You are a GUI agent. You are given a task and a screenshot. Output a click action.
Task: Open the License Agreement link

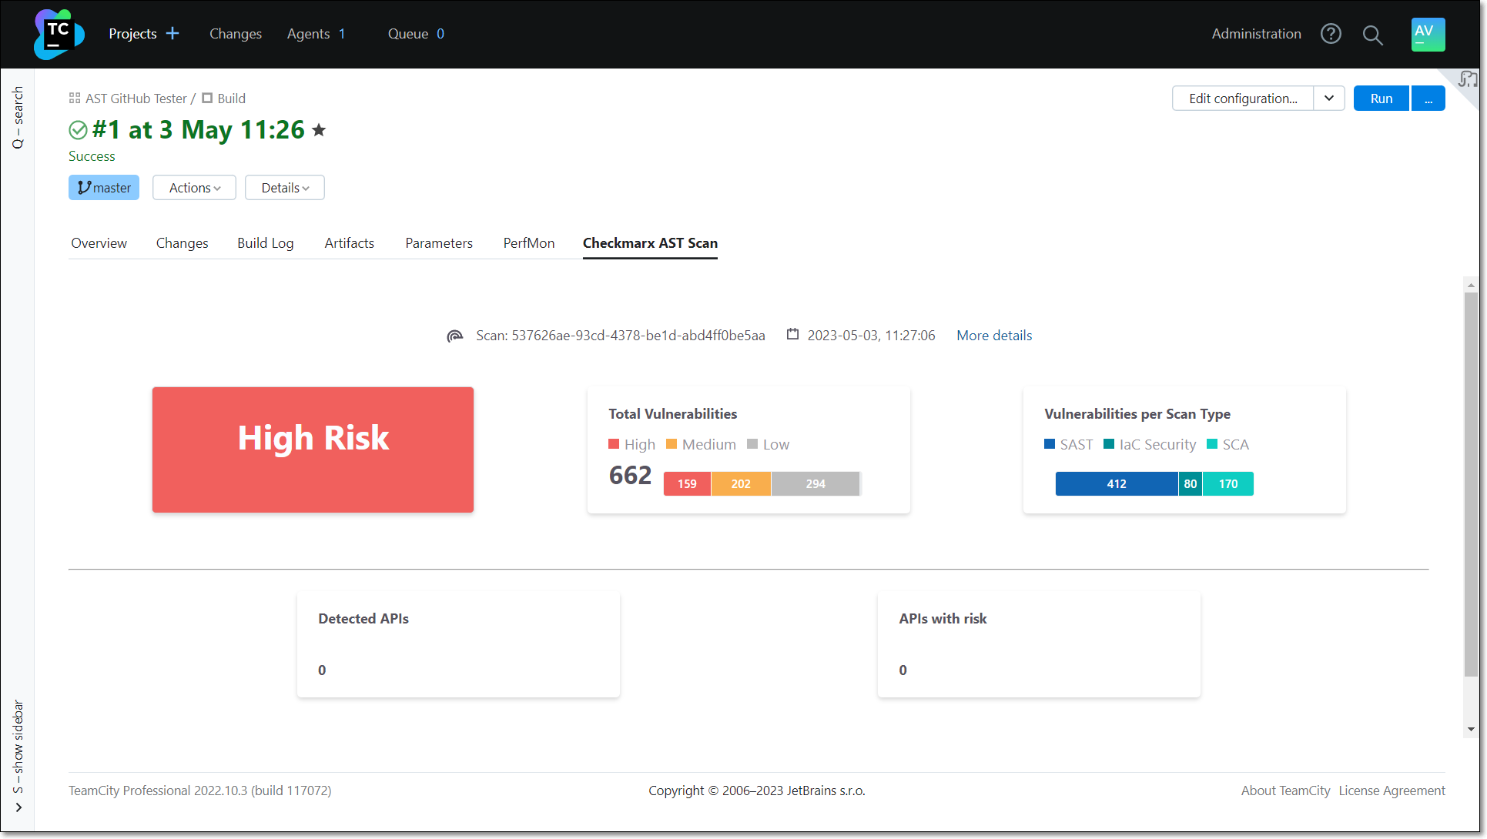pos(1392,791)
